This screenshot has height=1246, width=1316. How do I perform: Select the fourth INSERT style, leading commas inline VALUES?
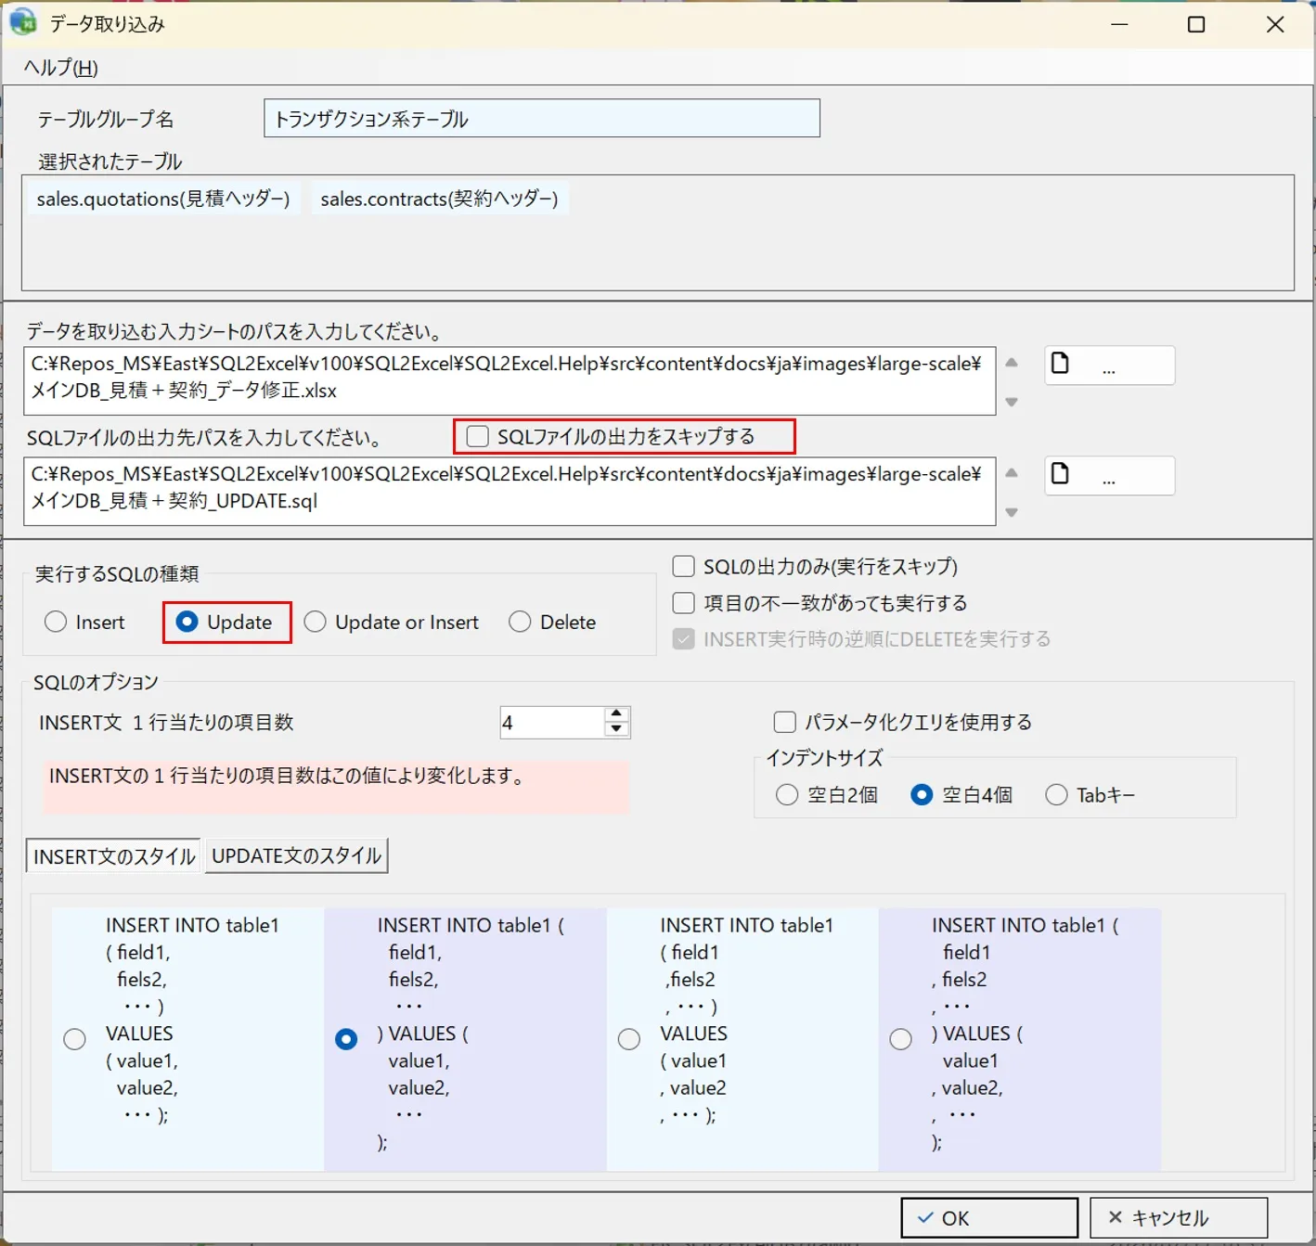pos(900,1039)
